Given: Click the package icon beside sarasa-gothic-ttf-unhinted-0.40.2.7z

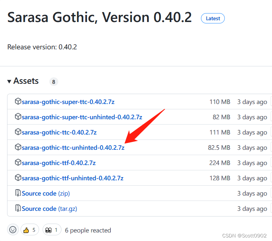Looking at the screenshot, I should point(18,177).
